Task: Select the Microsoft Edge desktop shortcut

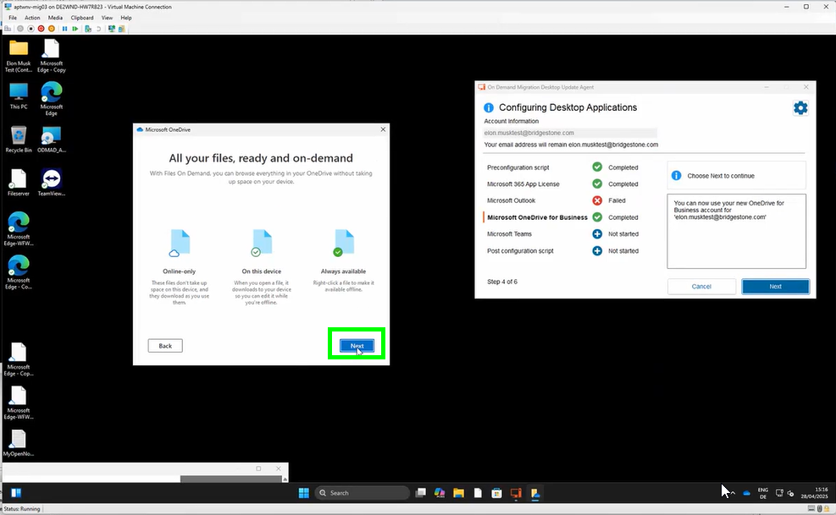Action: point(52,99)
